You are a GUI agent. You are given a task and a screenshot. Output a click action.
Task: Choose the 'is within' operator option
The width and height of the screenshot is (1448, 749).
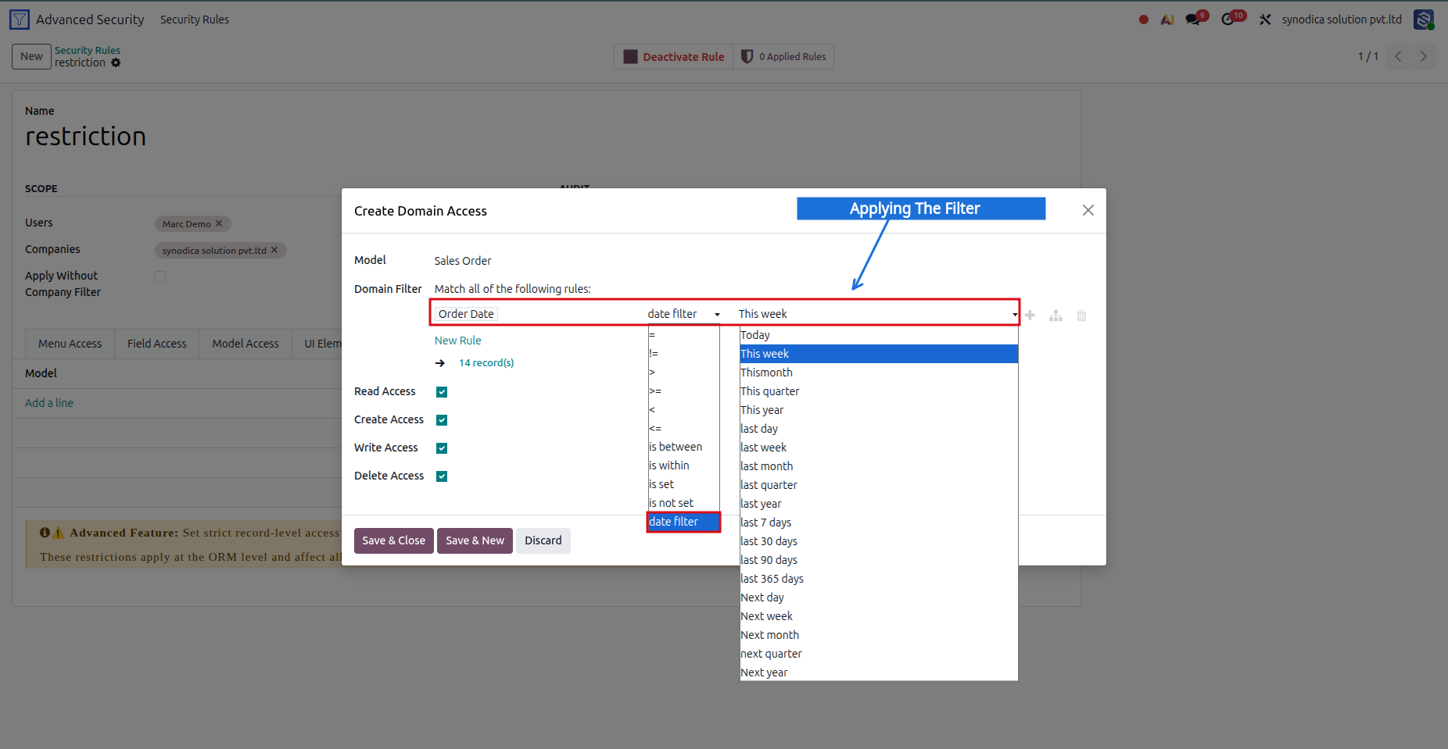(x=683, y=465)
